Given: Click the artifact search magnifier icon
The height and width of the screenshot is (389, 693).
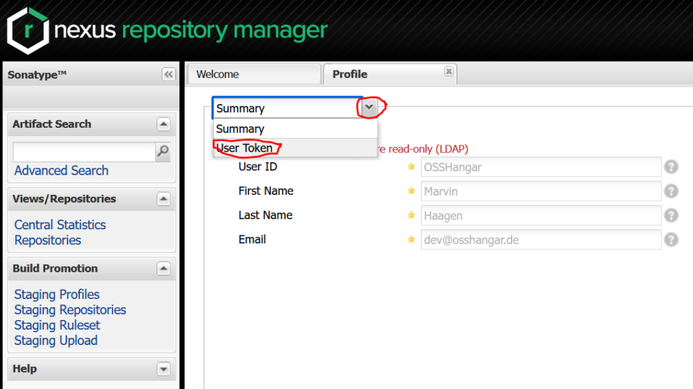Looking at the screenshot, I should [162, 152].
